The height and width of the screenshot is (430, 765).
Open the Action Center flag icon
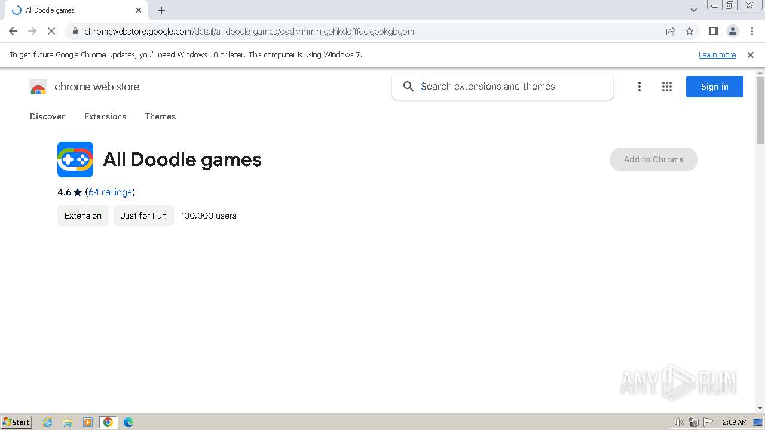click(x=708, y=422)
